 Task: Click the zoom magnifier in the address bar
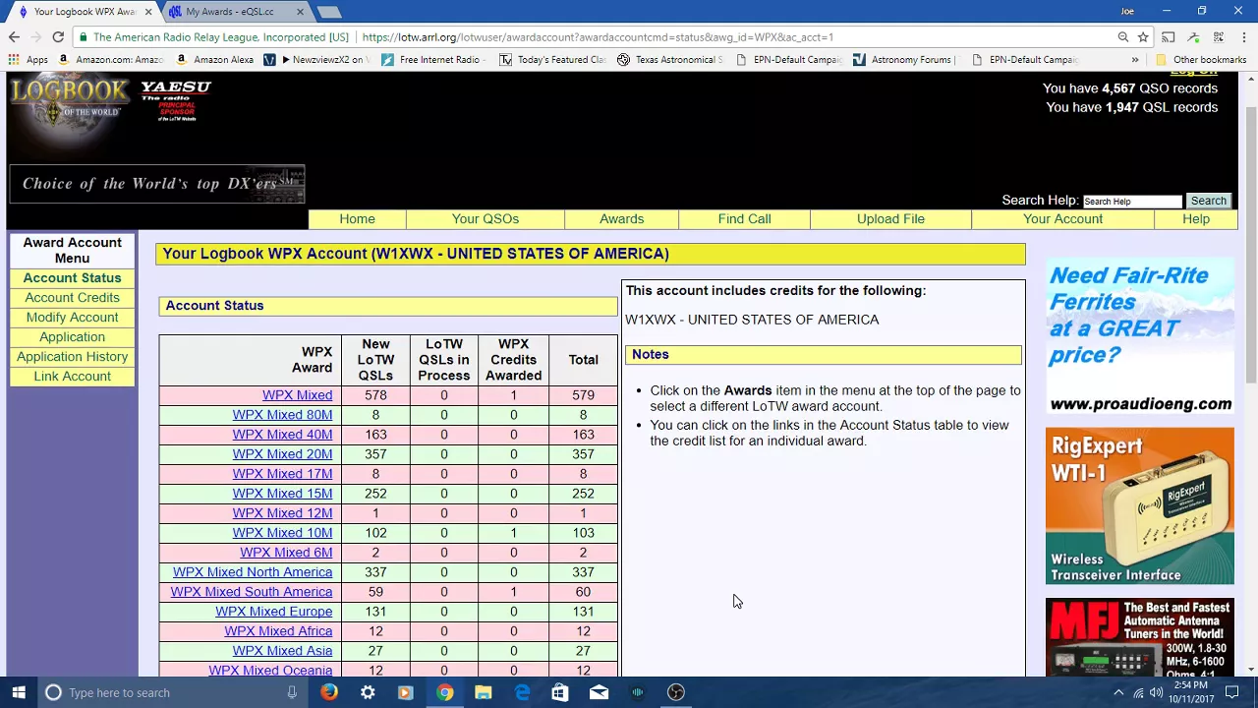pos(1122,37)
